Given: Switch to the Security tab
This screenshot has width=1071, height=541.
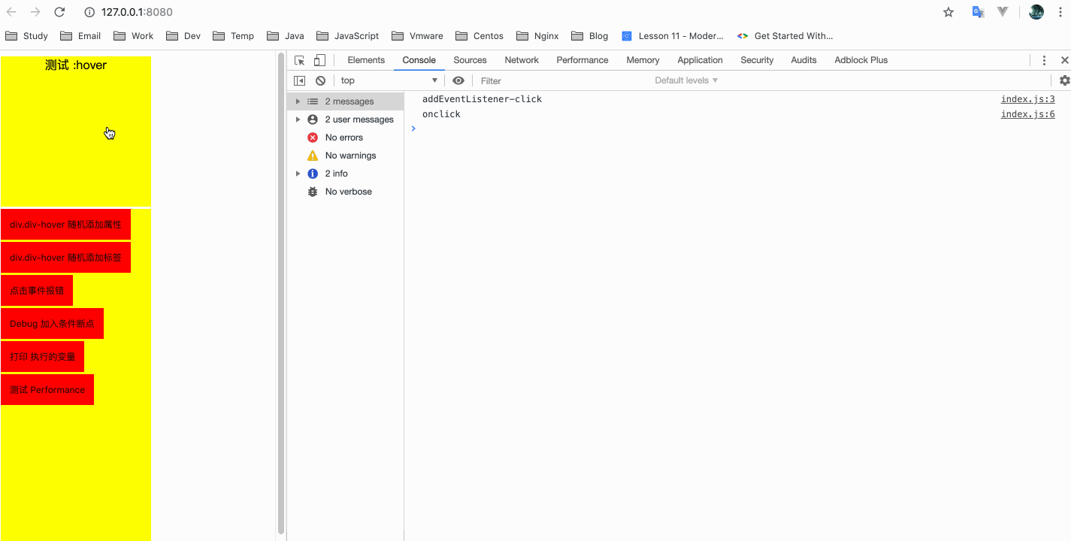Looking at the screenshot, I should 757,60.
